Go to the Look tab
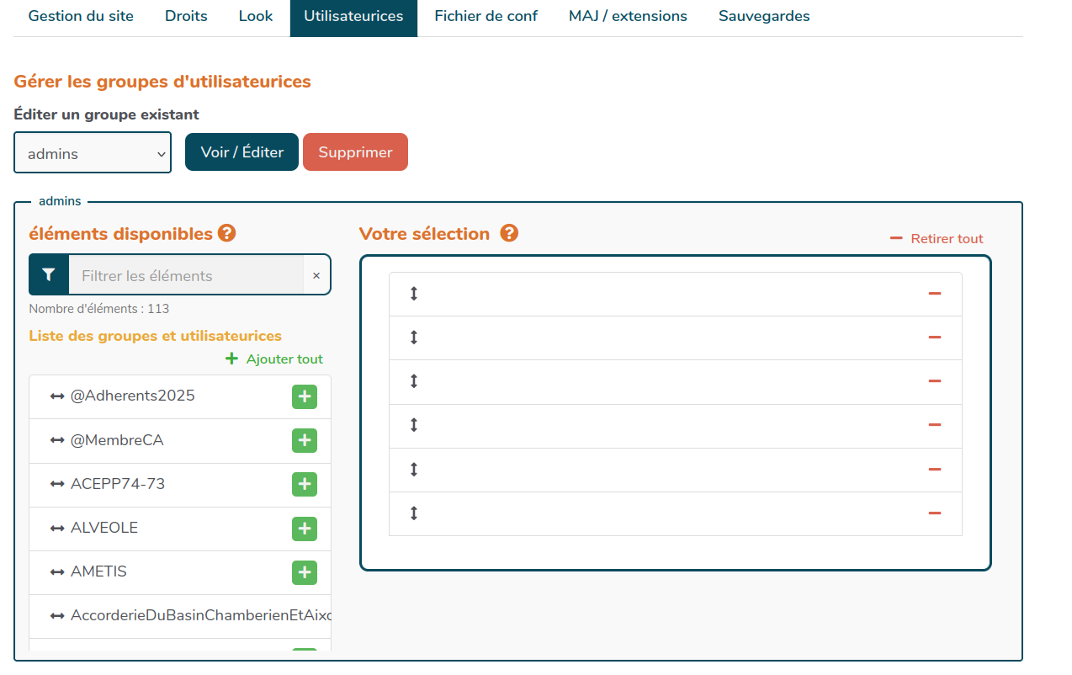The height and width of the screenshot is (675, 1072). (x=256, y=17)
